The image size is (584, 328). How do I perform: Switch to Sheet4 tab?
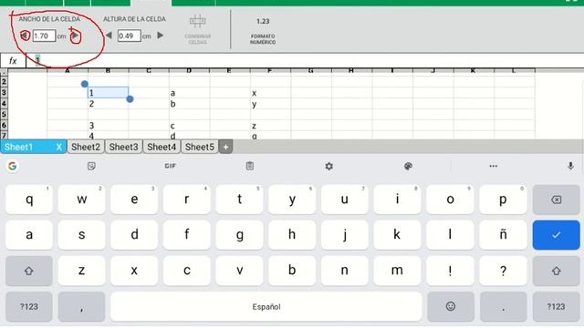(x=162, y=147)
